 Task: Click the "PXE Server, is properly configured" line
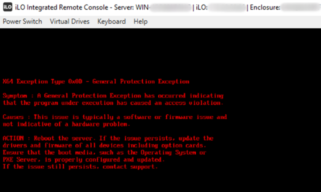pyautogui.click(x=84, y=159)
